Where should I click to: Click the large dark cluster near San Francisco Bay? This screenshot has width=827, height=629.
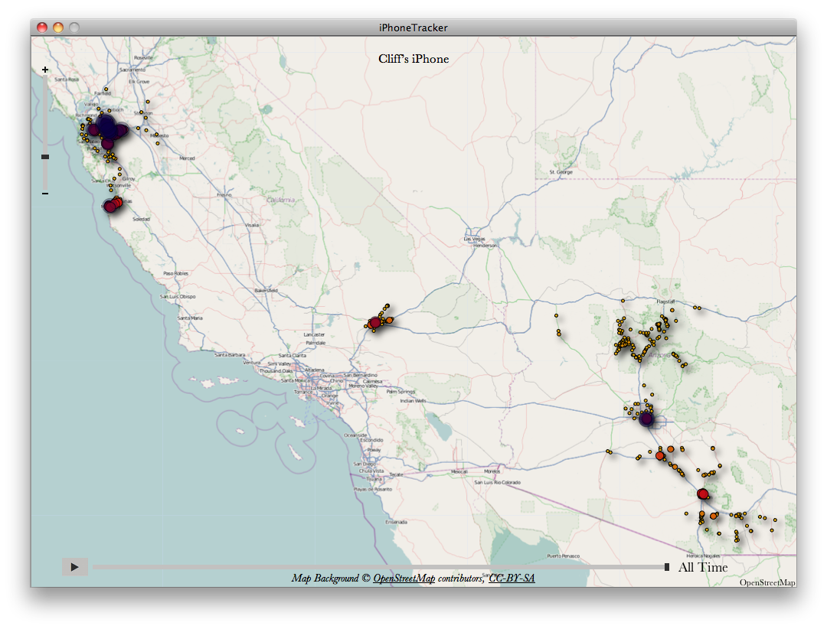click(107, 127)
